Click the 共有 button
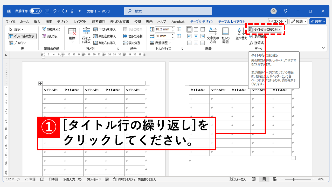332x187 pixels. point(317,21)
